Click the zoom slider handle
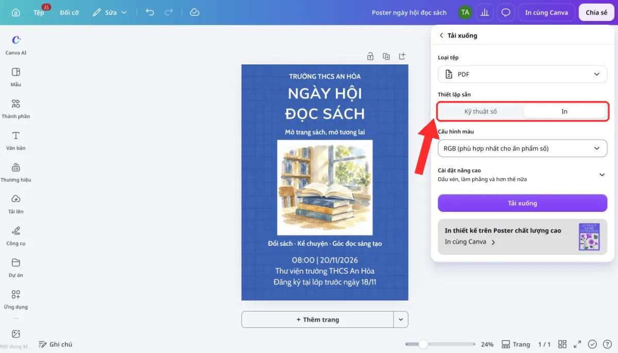Image resolution: width=618 pixels, height=353 pixels. coord(423,344)
